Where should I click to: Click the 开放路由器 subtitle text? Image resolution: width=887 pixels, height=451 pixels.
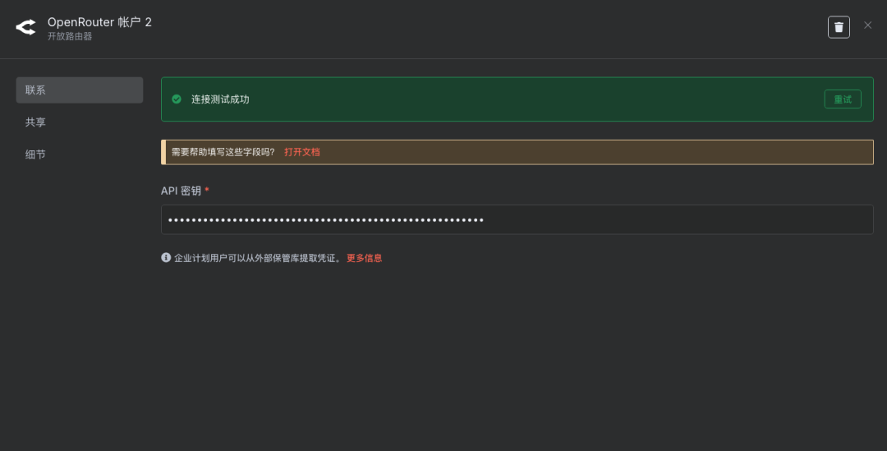[x=70, y=36]
